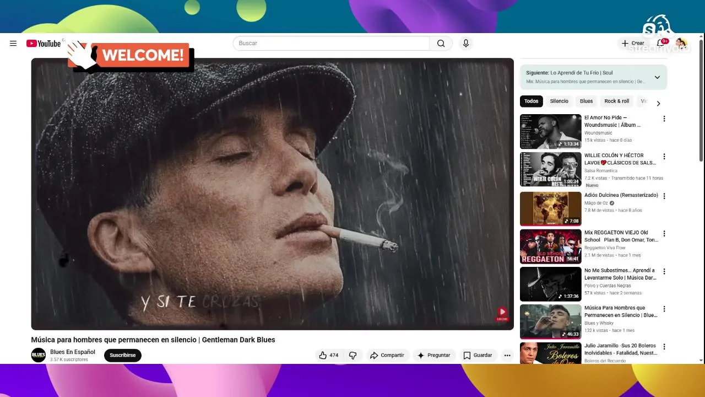Open the Blues En Español channel name
This screenshot has height=397, width=705.
(73, 352)
